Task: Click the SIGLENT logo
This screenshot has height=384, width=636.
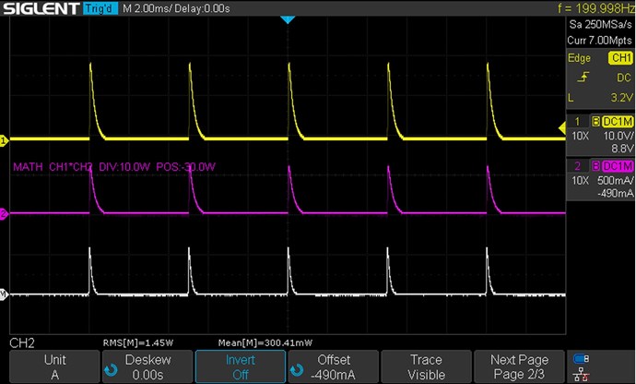Action: [41, 8]
